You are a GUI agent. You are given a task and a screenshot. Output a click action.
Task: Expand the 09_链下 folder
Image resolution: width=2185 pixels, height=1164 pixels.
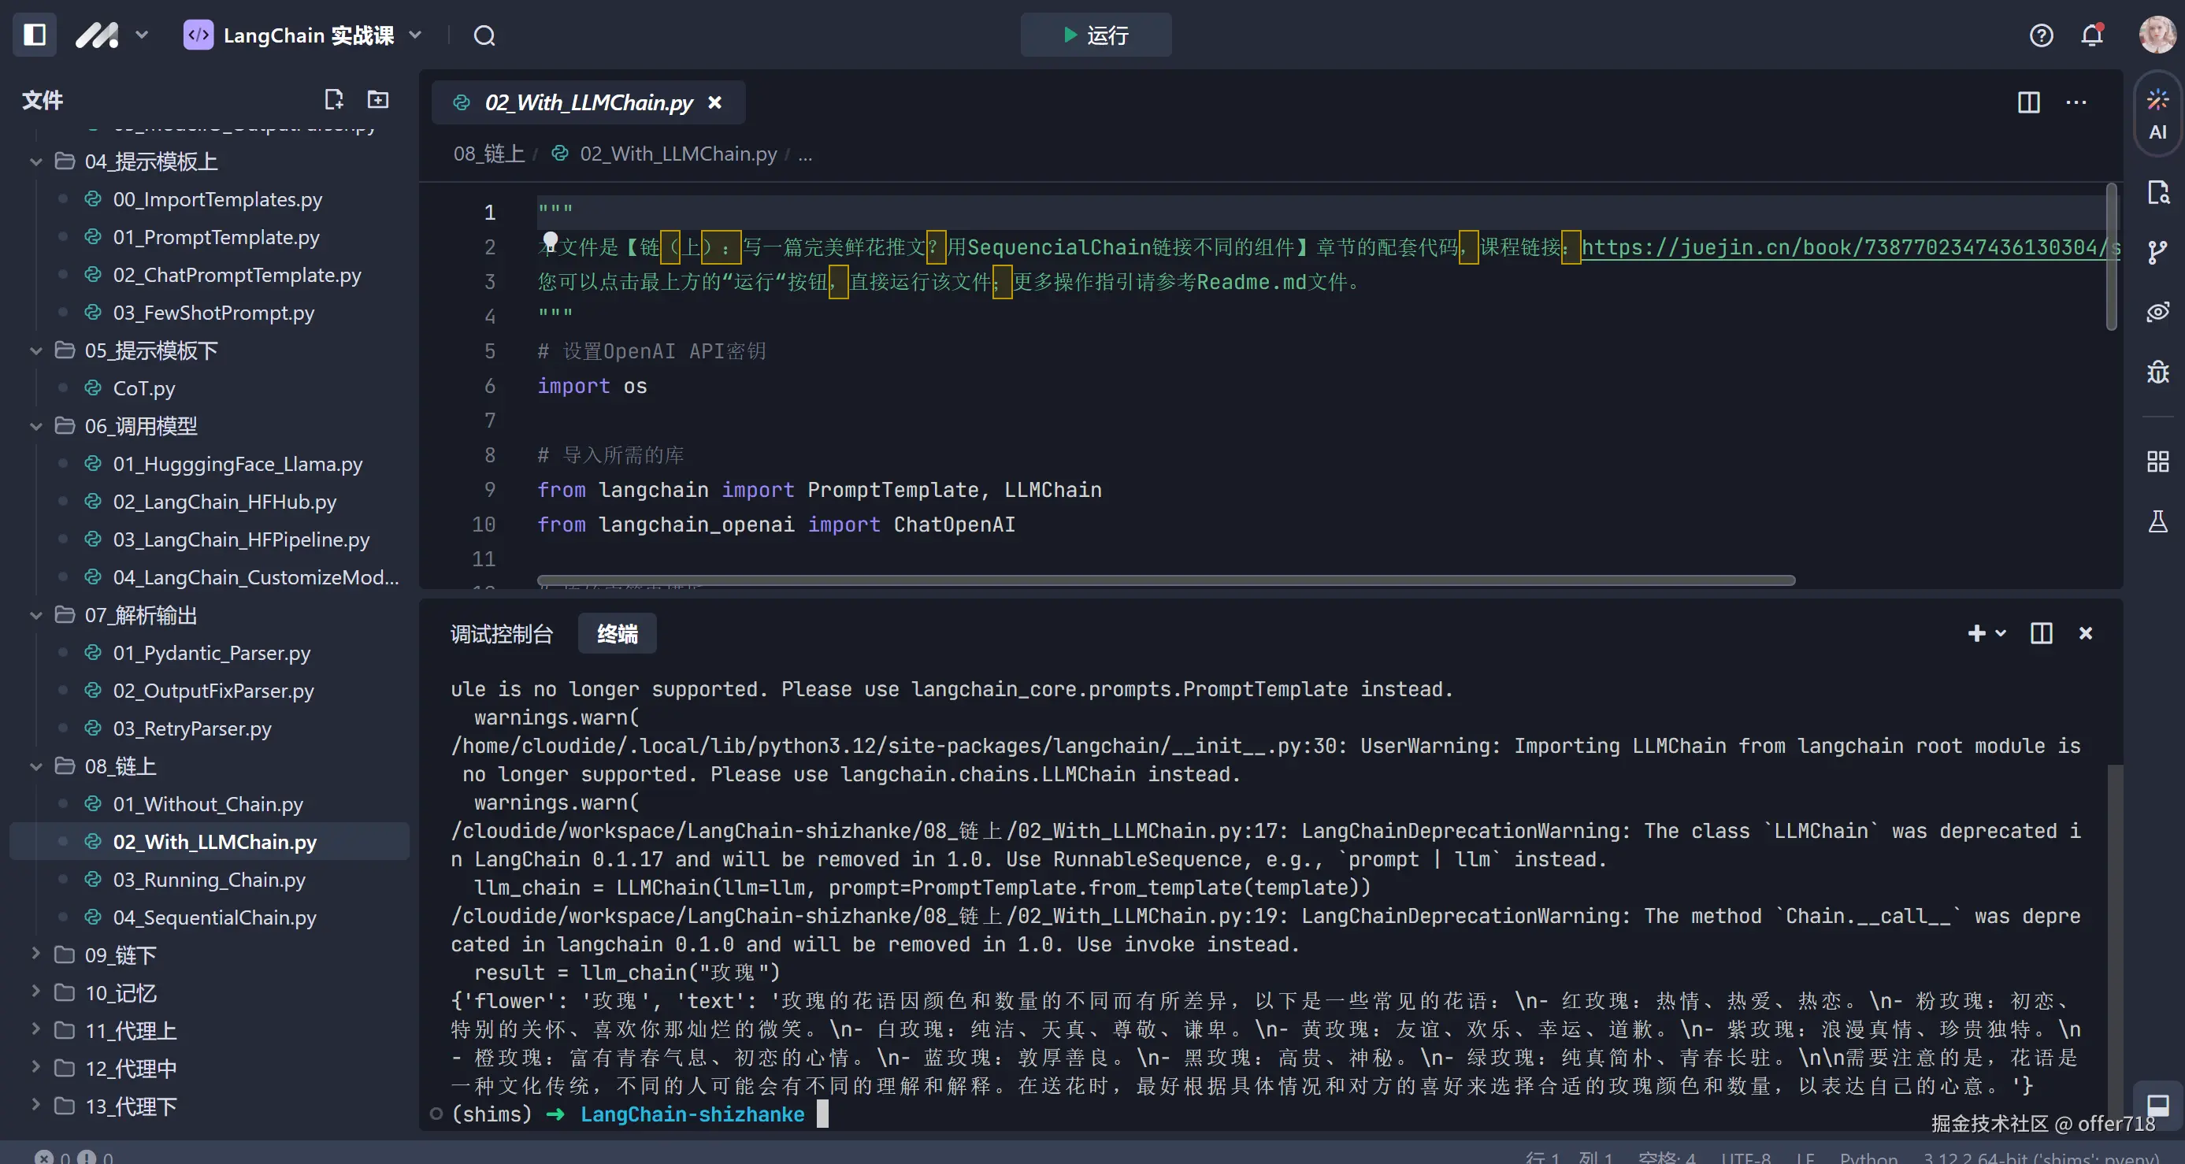coord(35,955)
